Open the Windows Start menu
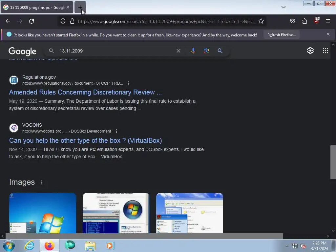The width and height of the screenshot is (336, 252). (x=9, y=245)
